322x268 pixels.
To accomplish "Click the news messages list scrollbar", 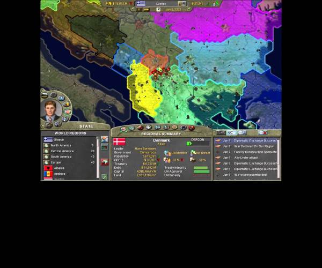I will pyautogui.click(x=279, y=159).
